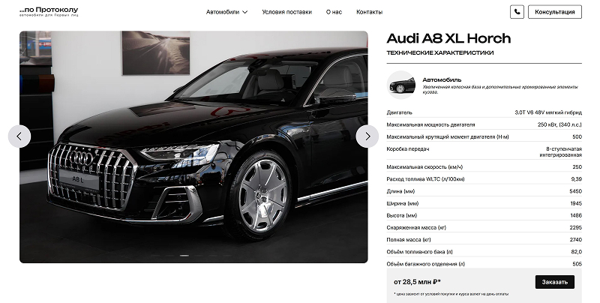
Task: Click the Audi A8 XL Horch heading
Action: pos(448,38)
